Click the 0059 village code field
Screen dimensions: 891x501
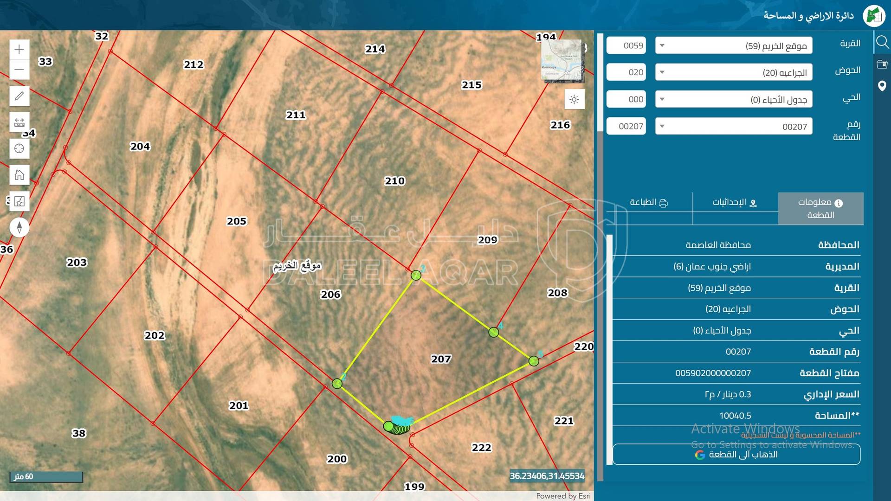click(x=626, y=45)
